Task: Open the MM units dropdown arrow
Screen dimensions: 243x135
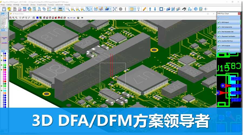Action: 64,9
